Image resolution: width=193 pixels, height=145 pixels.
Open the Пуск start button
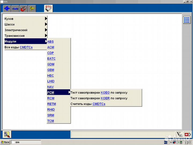tap(5, 142)
